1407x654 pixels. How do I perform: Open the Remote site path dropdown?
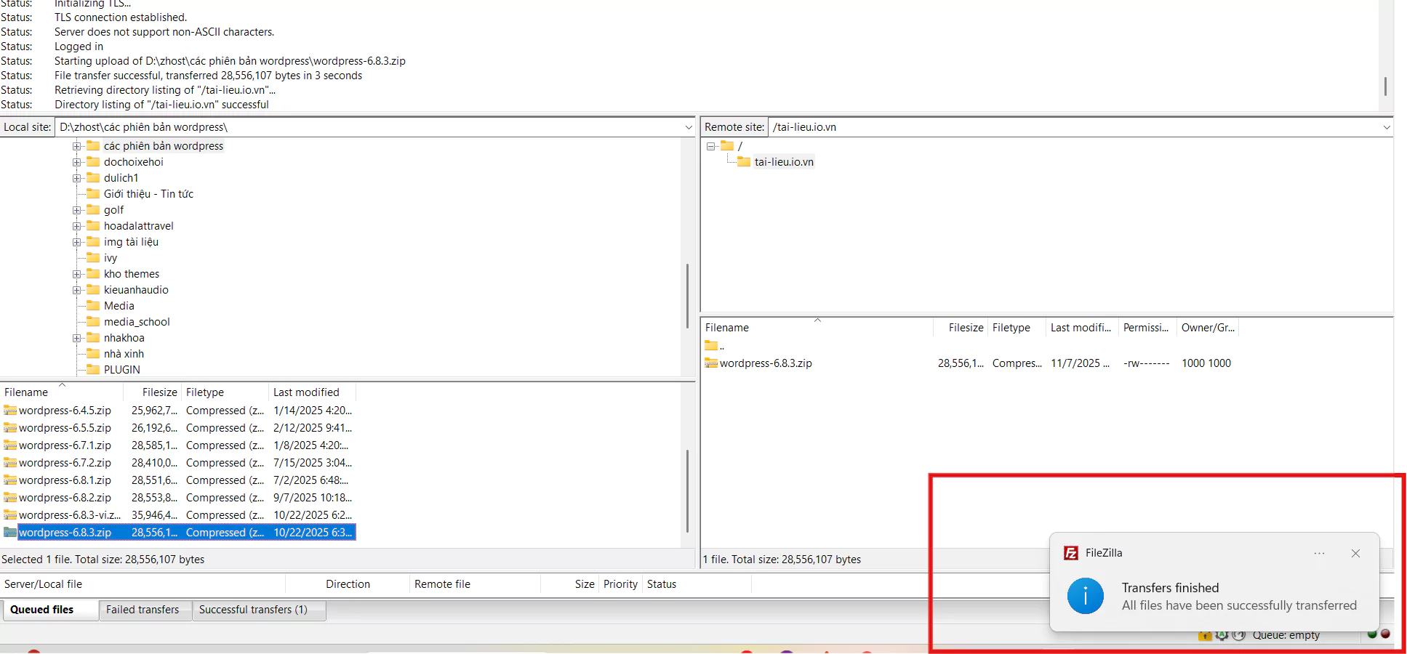(1386, 127)
